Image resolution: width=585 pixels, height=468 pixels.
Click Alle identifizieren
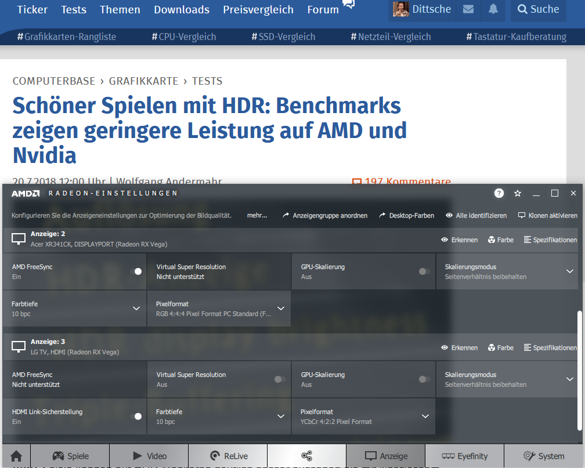tap(476, 216)
